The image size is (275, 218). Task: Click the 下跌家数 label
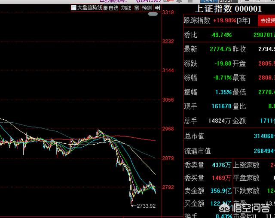tap(246, 191)
